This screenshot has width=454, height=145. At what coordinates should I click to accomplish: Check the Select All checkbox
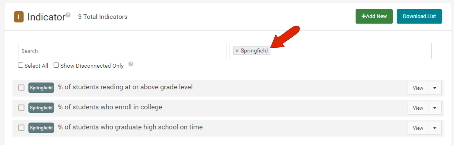coord(20,65)
